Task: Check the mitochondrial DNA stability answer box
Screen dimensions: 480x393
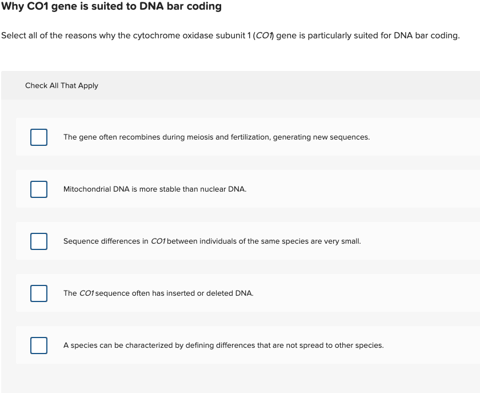Action: tap(38, 189)
